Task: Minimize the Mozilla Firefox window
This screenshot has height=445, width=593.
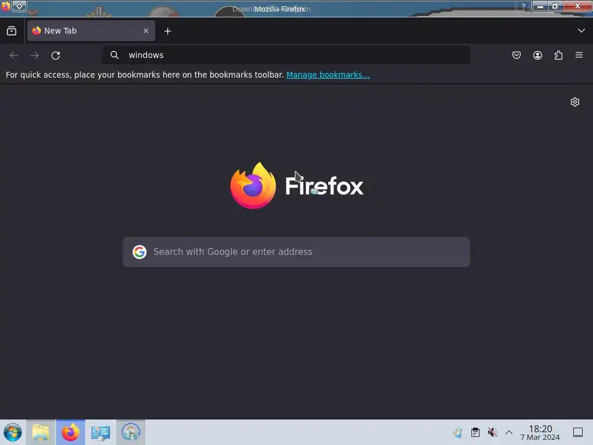Action: [x=540, y=6]
